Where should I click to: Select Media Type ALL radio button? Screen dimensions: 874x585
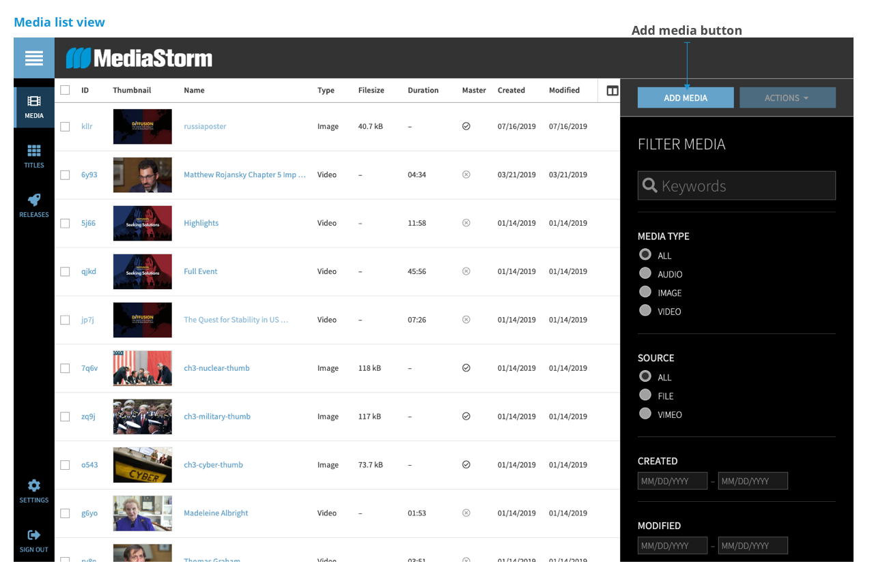click(645, 254)
